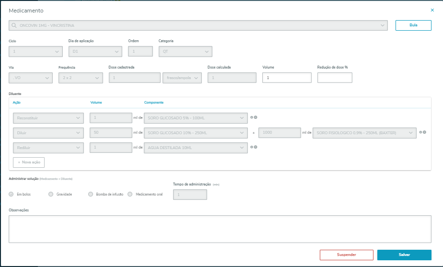The width and height of the screenshot is (443, 267).
Task: Click the add icon on the Rediluir row
Action: 256,147
